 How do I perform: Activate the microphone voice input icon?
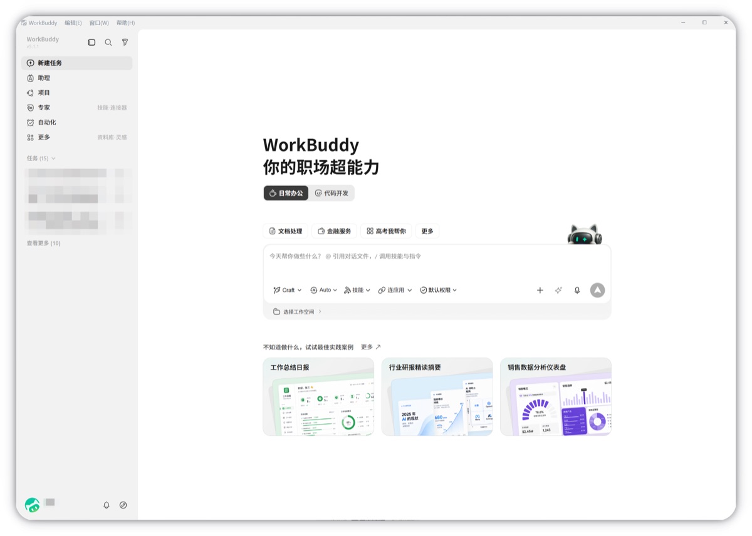577,291
